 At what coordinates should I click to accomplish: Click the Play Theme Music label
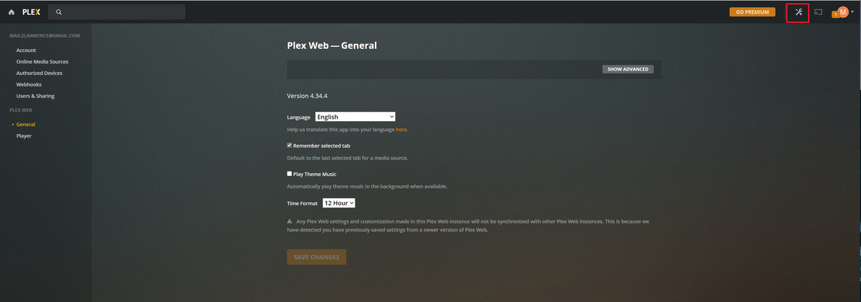point(315,174)
